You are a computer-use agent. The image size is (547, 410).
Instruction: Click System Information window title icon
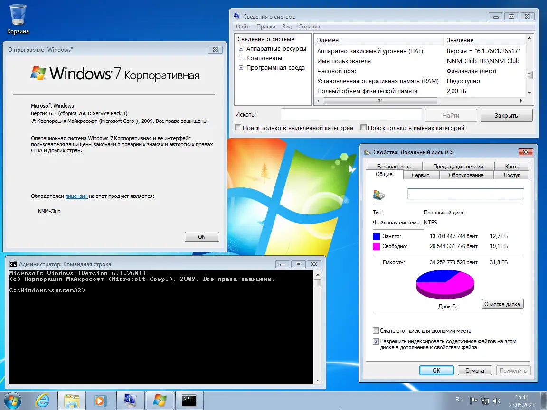237,16
